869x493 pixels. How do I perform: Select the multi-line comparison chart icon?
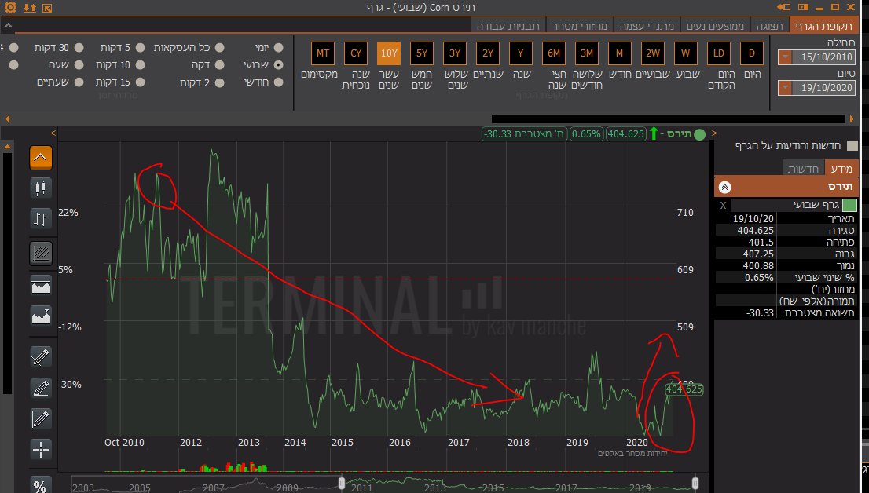tap(40, 253)
